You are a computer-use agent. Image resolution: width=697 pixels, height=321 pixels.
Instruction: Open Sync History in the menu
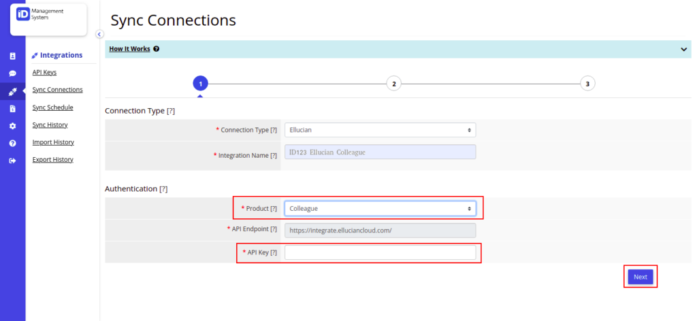point(50,124)
